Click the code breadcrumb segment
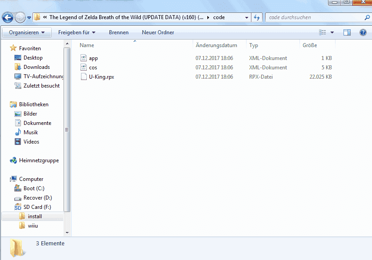 219,17
